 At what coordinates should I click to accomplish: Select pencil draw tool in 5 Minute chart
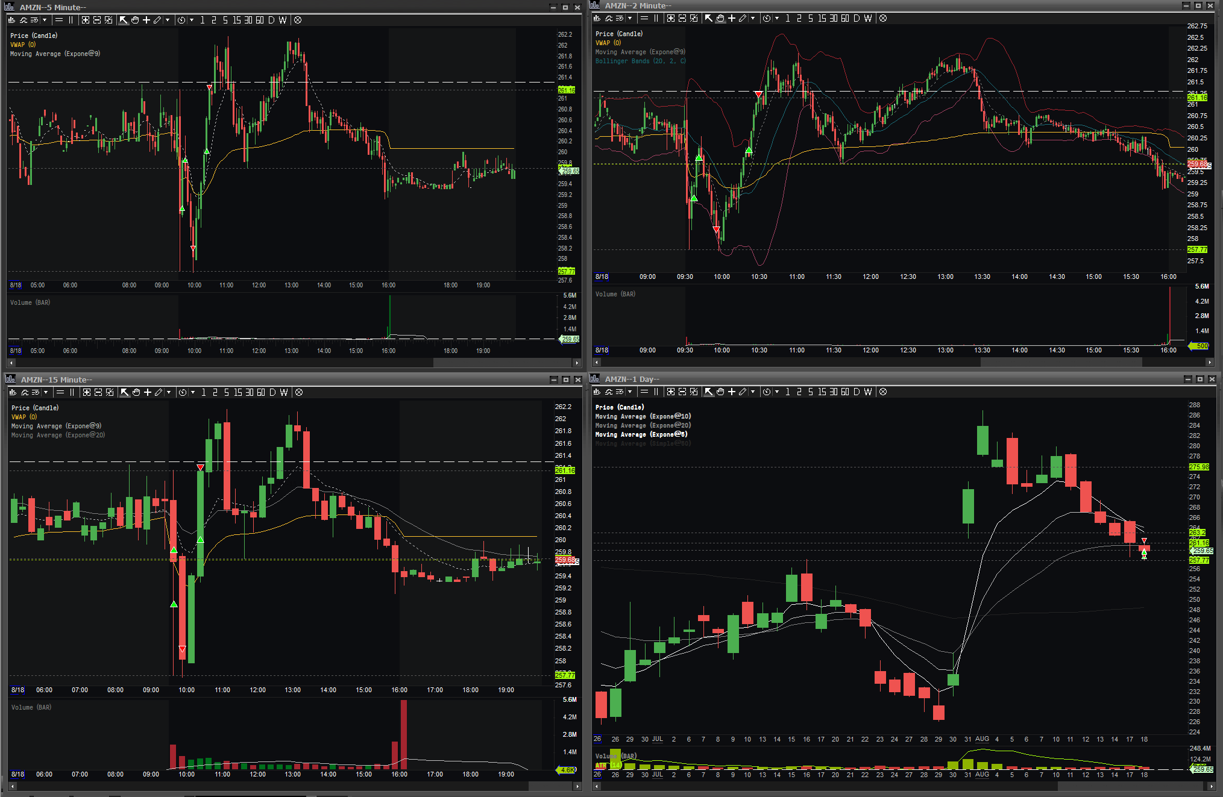(157, 20)
